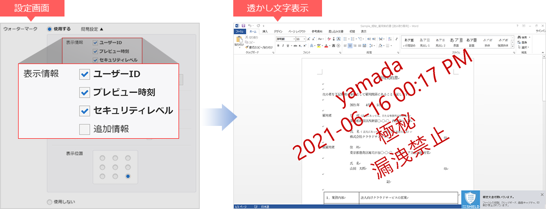Screen dimensions: 546x209
Task: Switch to the 表示 ribbon tab
Action: 363,31
